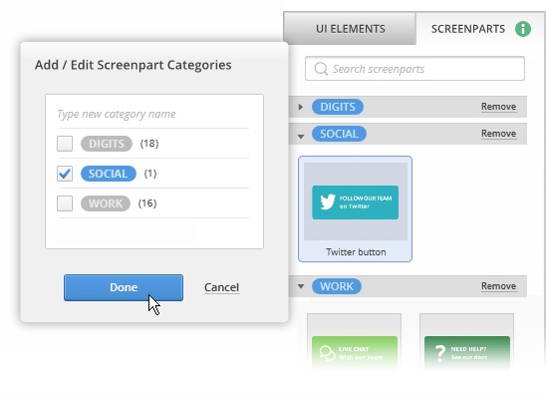Click the SOCIAL tag in the dialog list

109,174
